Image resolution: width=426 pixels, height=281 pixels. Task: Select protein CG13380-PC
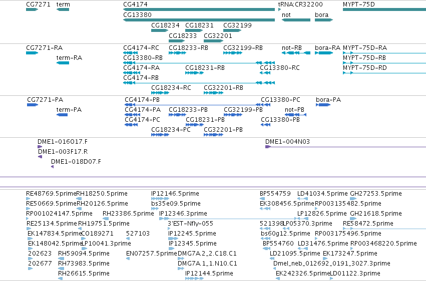click(265, 105)
